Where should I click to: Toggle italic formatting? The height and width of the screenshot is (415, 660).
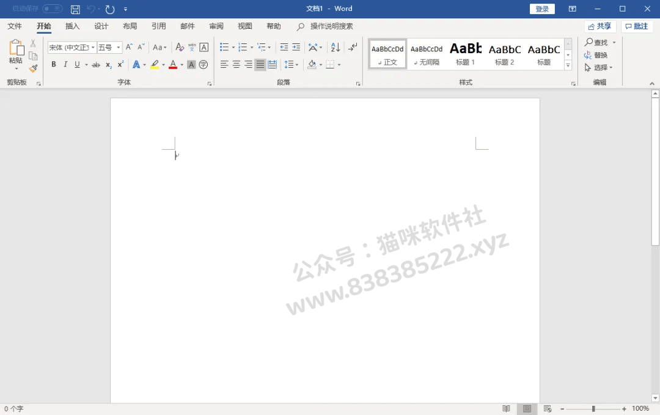coord(65,64)
